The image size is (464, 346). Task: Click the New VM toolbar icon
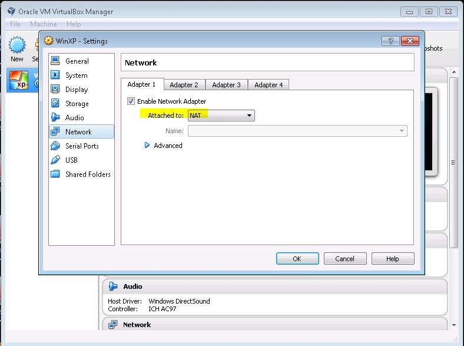[x=17, y=45]
